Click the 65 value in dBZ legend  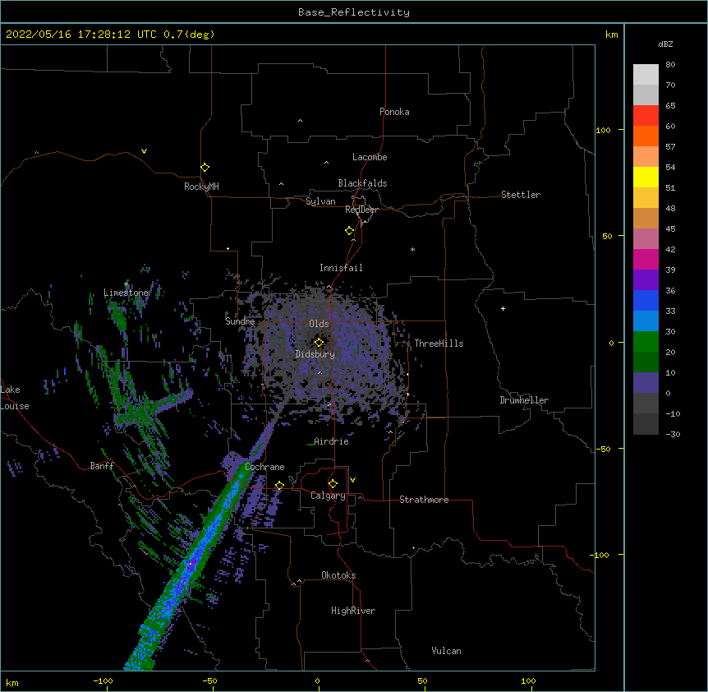670,106
